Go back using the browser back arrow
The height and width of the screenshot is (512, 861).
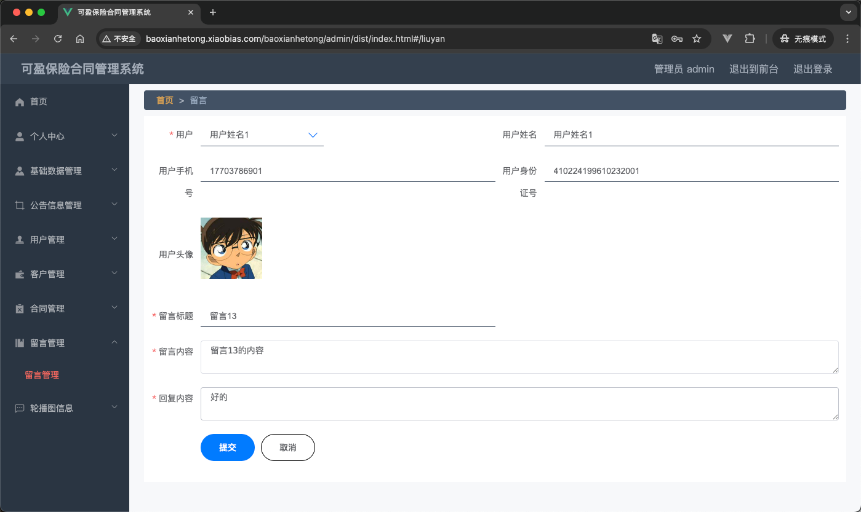(x=14, y=39)
